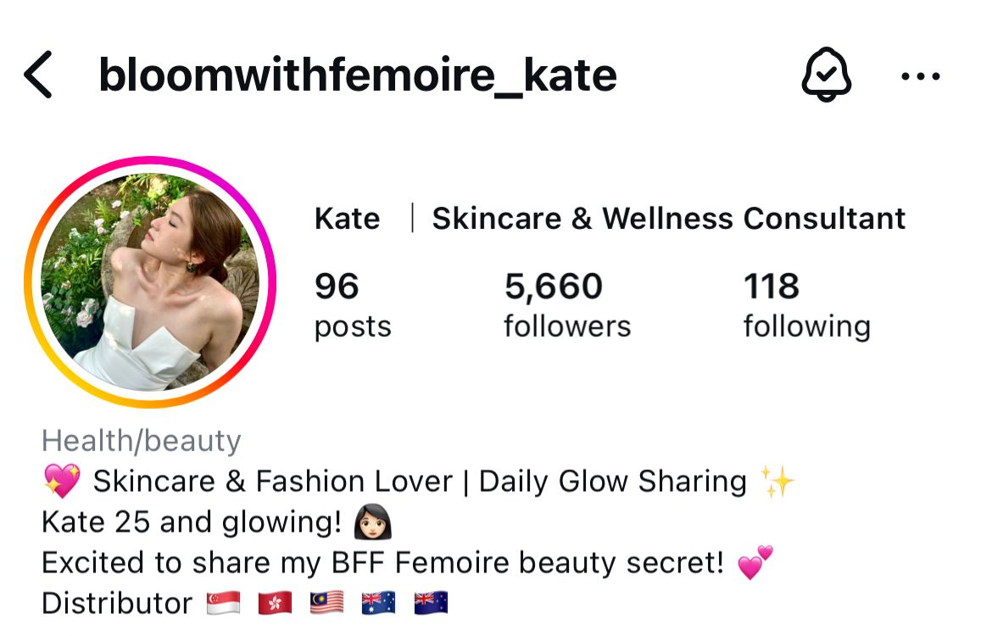Screen dimensions: 992x636
Task: Tap the Australia flag emoji
Action: 378,603
